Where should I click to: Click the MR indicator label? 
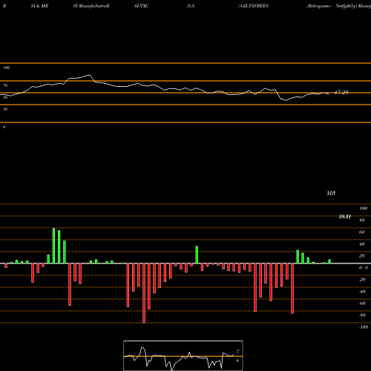click(x=331, y=193)
